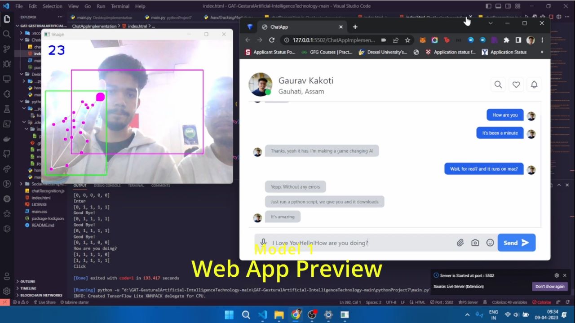Open Chrome profile avatar
The width and height of the screenshot is (575, 323).
pyautogui.click(x=531, y=40)
